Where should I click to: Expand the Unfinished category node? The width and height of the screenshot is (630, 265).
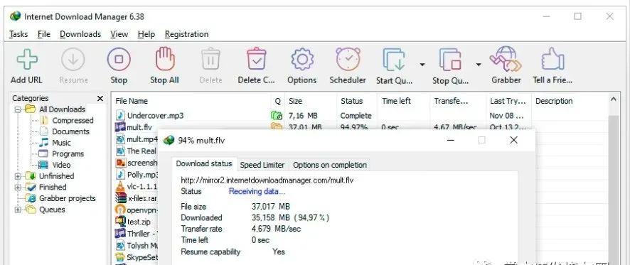point(18,176)
